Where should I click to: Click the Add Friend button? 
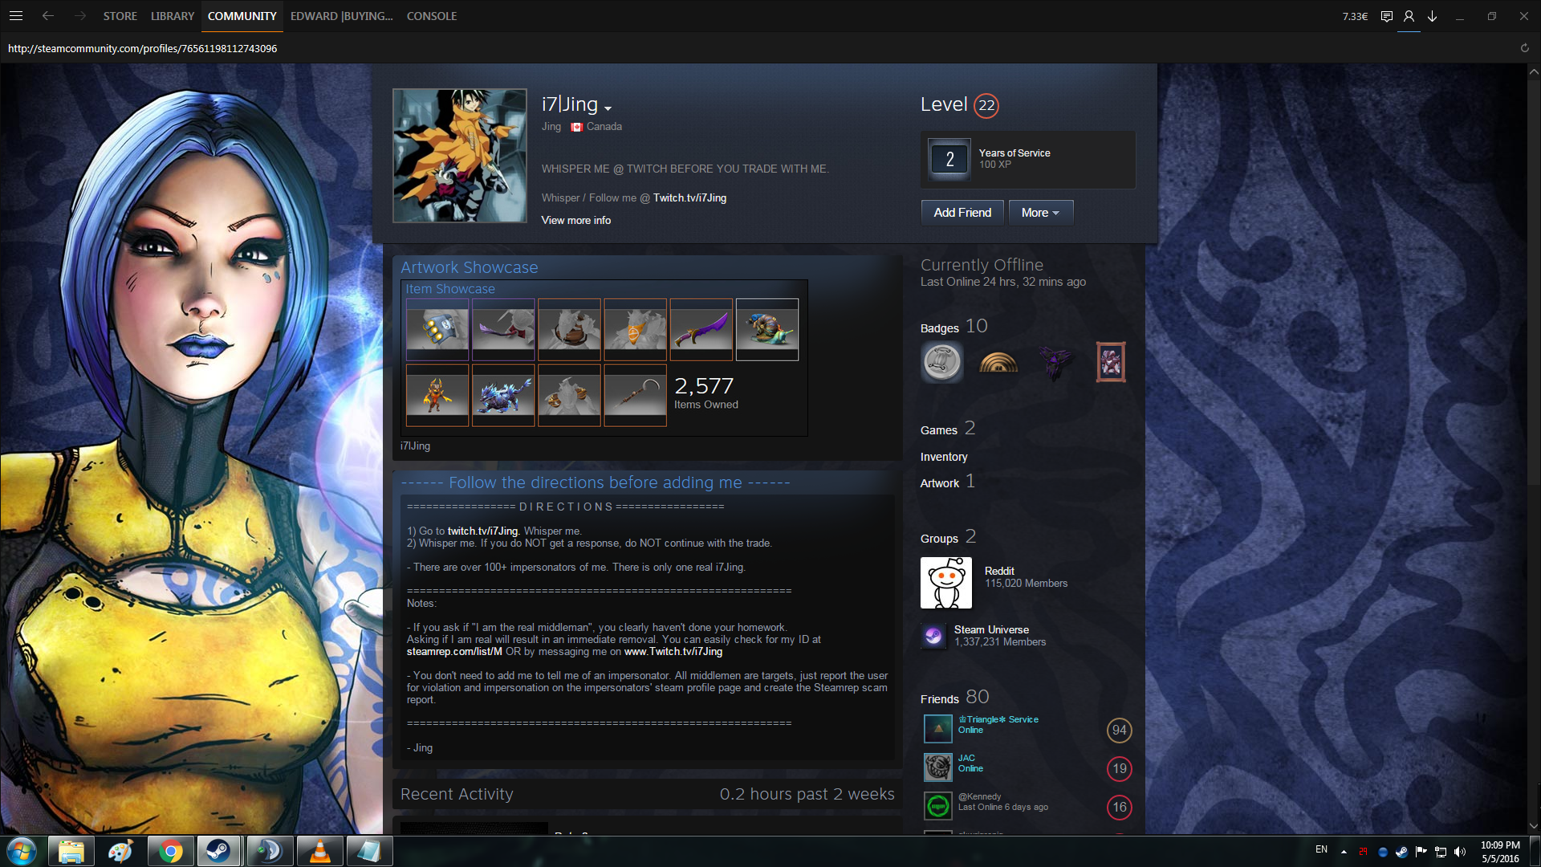[x=962, y=213]
